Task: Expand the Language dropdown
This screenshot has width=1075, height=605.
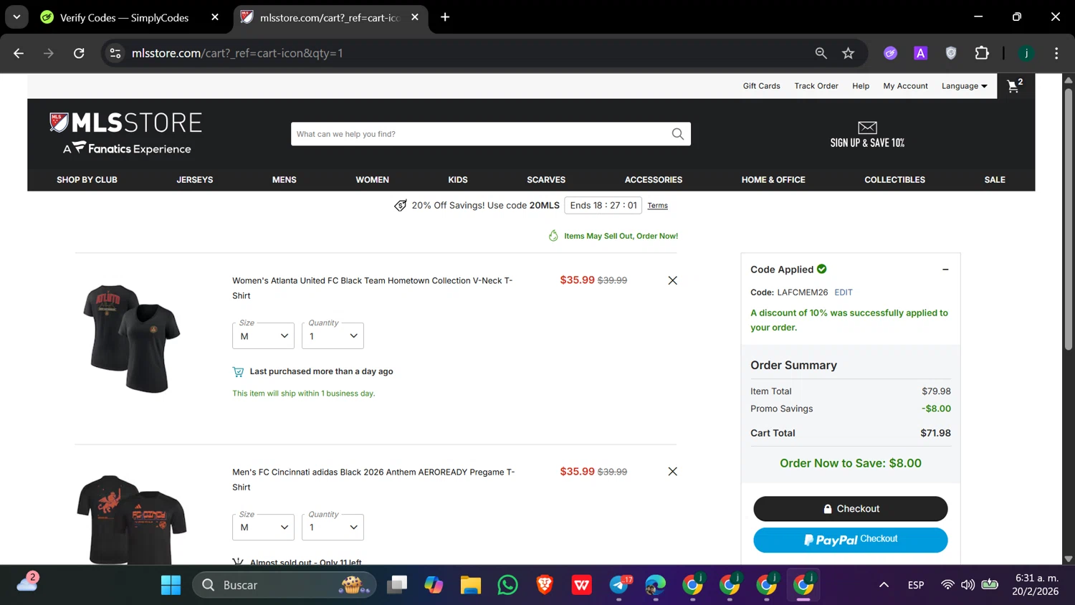Action: [964, 86]
